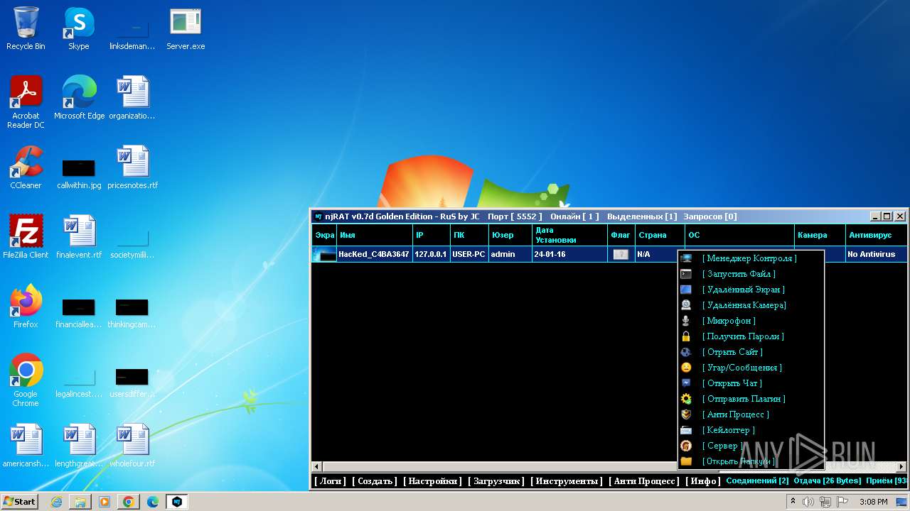Open Acrobat Reader DC desktop shortcut
The width and height of the screenshot is (910, 511).
point(26,103)
